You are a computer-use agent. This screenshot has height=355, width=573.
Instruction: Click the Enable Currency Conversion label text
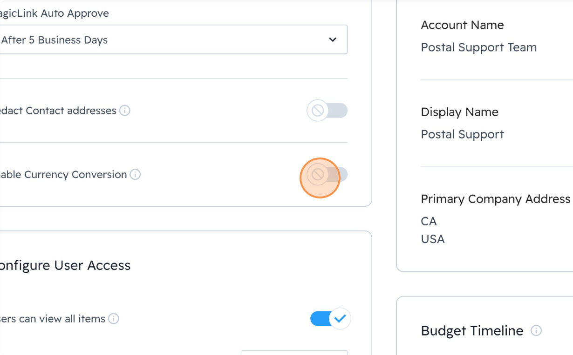click(x=63, y=175)
